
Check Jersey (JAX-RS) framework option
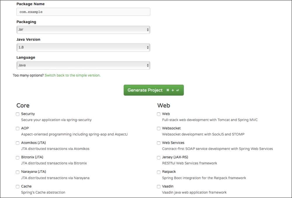159,157
